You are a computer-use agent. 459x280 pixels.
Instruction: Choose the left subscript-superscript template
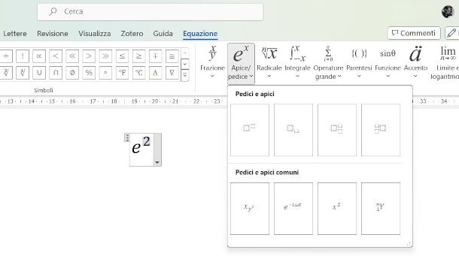coord(381,130)
